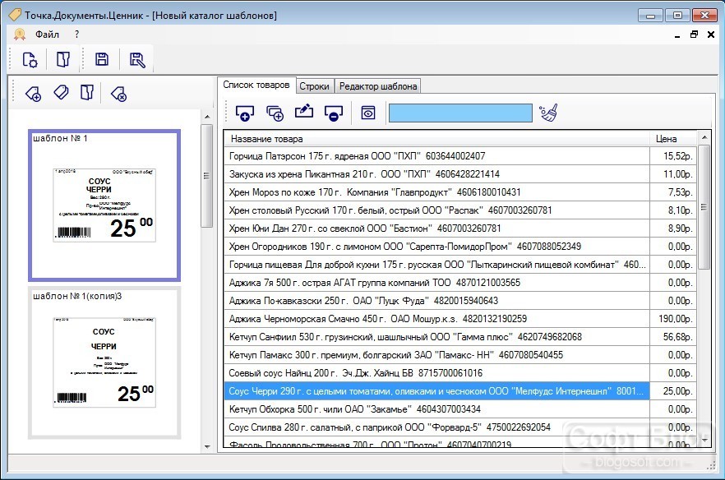Image resolution: width=725 pixels, height=480 pixels.
Task: Select the шаблон № 1(копия)3 thumbnail
Action: tap(104, 362)
